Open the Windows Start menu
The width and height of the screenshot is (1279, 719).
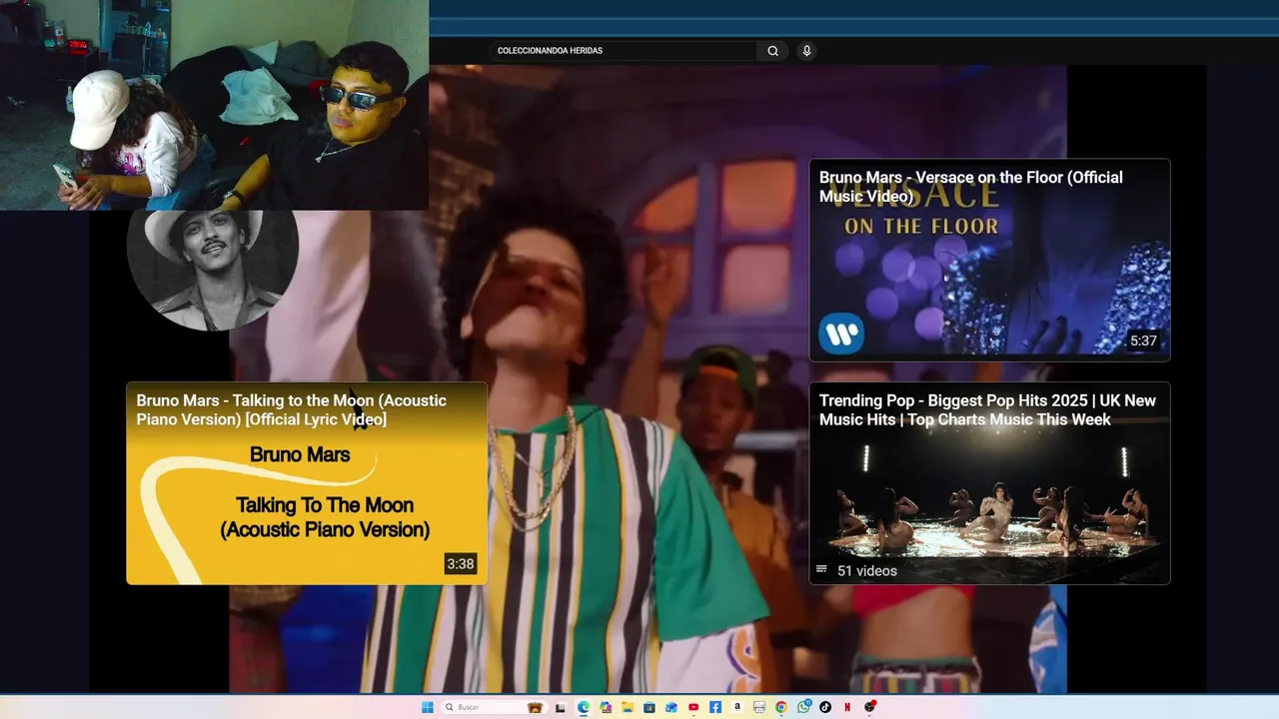428,707
